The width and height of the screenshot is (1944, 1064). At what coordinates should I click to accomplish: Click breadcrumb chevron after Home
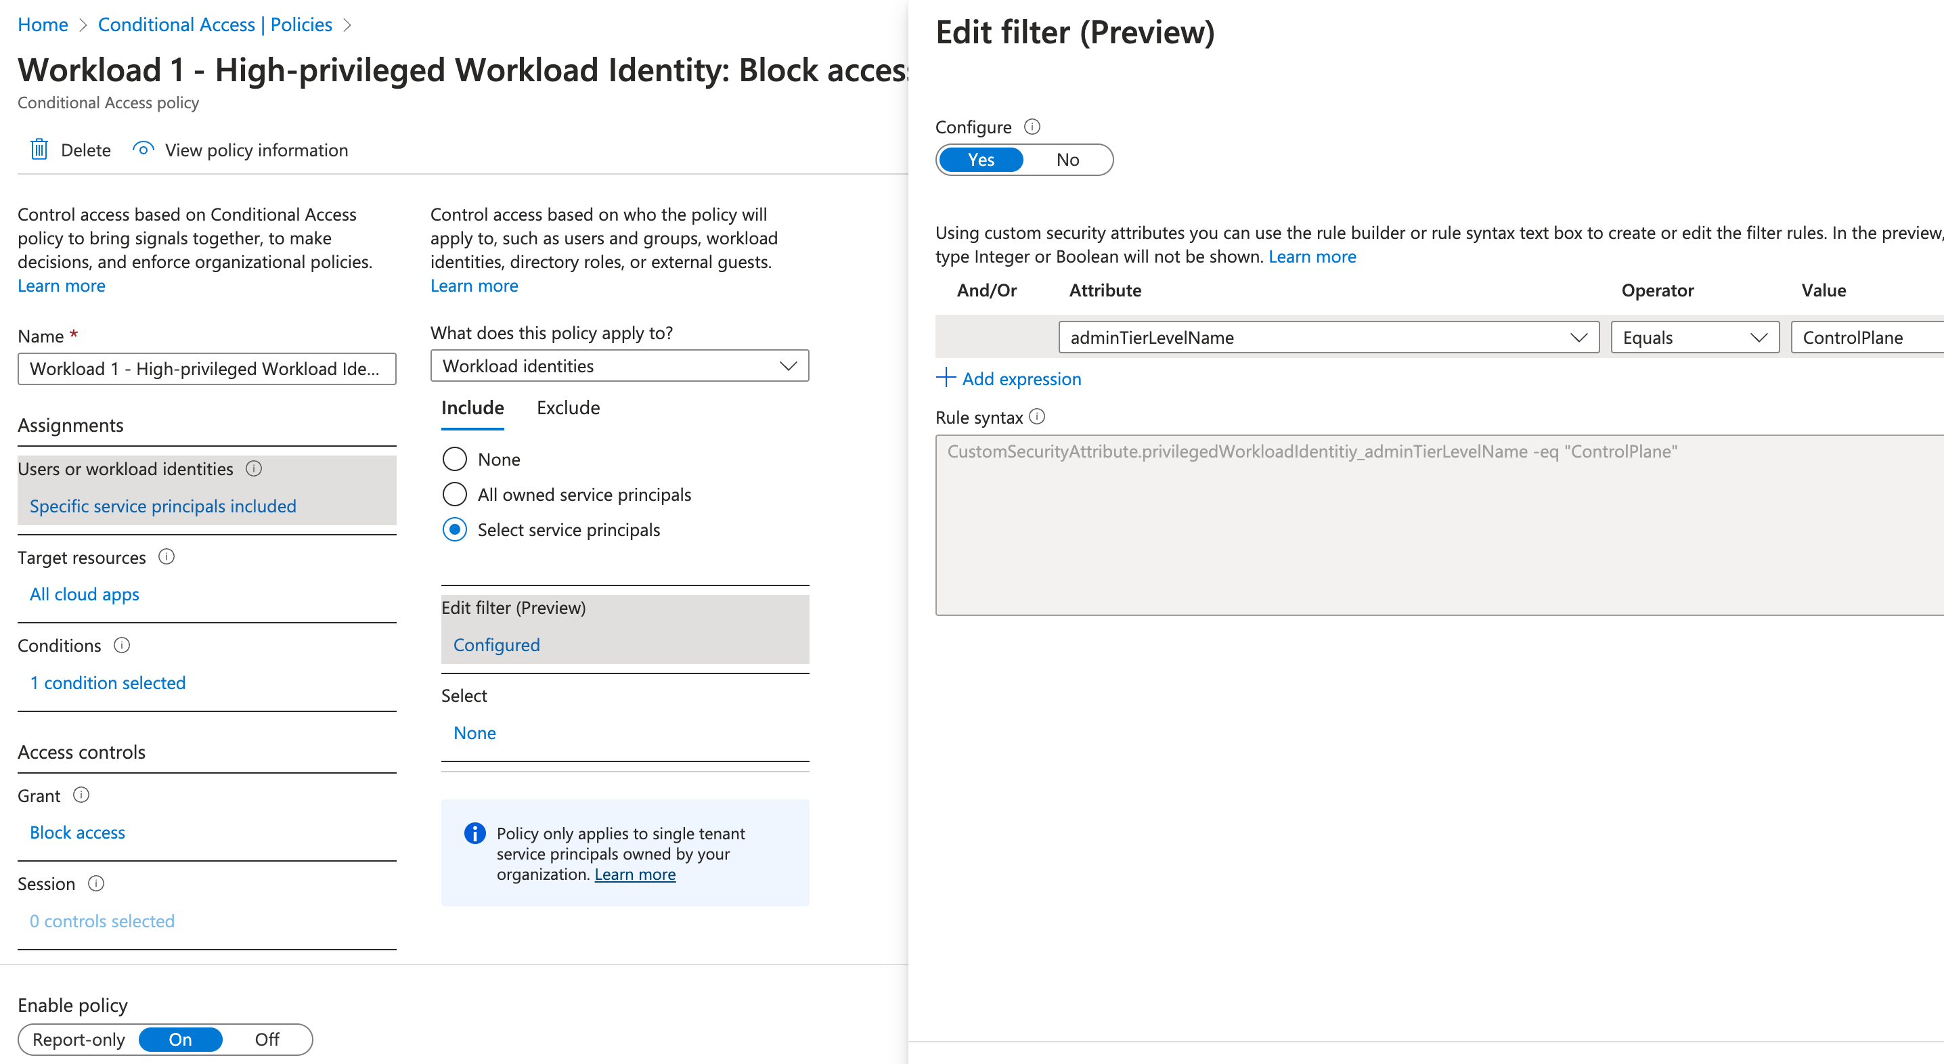coord(83,25)
